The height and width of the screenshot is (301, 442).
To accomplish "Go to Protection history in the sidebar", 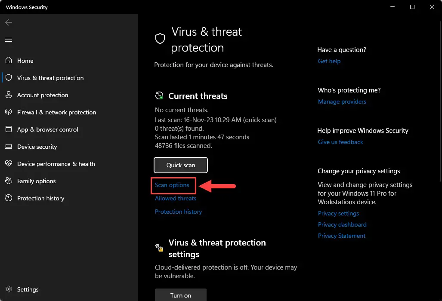I will pyautogui.click(x=40, y=198).
